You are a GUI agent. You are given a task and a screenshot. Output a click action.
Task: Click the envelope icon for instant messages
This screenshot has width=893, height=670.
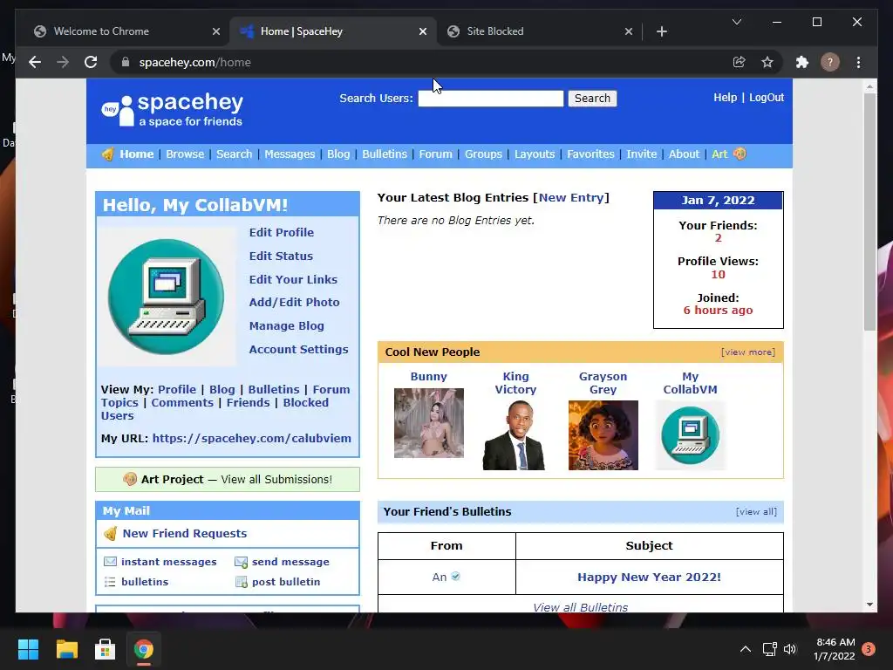110,562
